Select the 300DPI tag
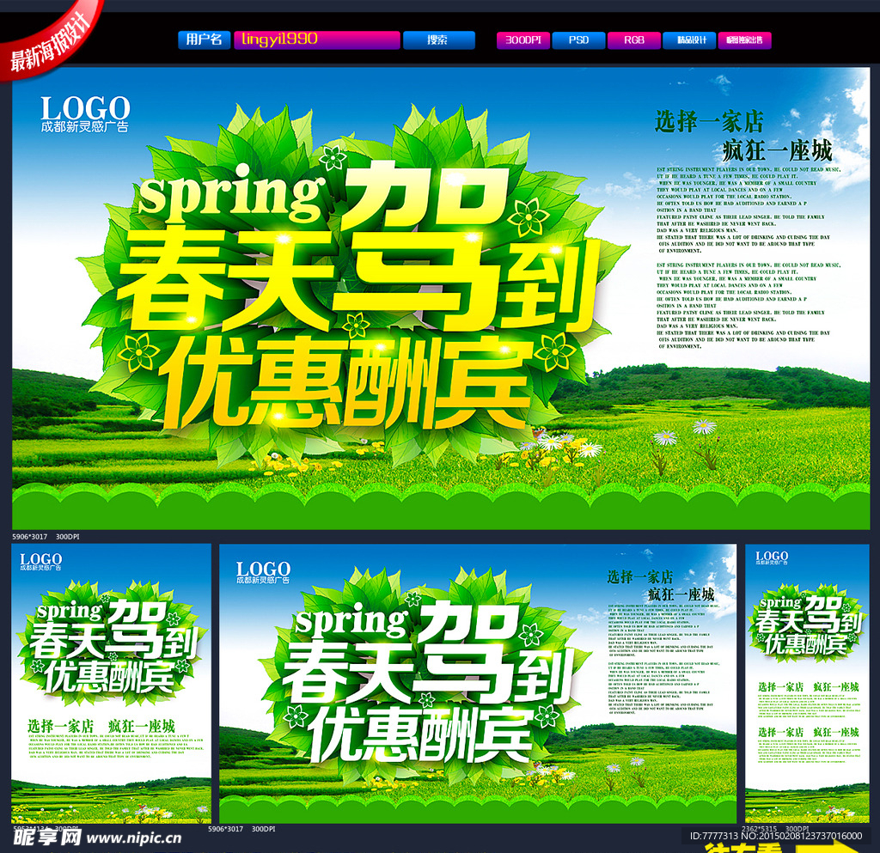 523,40
